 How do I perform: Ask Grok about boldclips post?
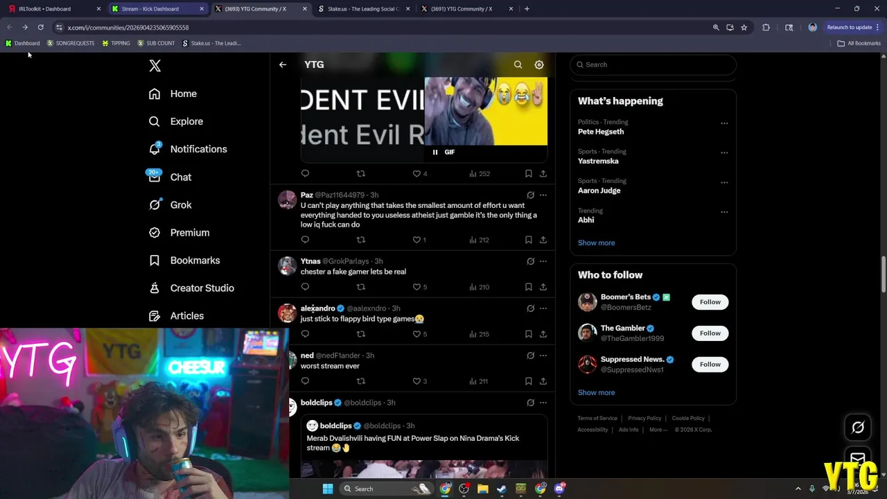(530, 403)
